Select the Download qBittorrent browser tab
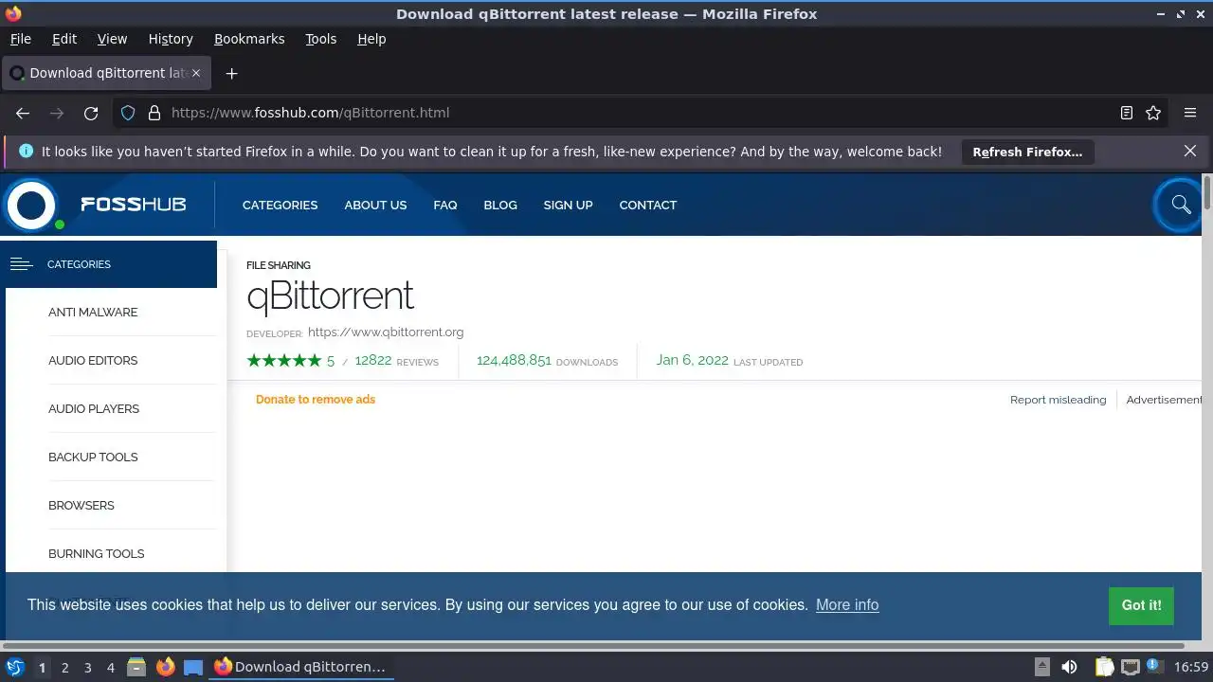This screenshot has height=682, width=1213. coord(106,73)
